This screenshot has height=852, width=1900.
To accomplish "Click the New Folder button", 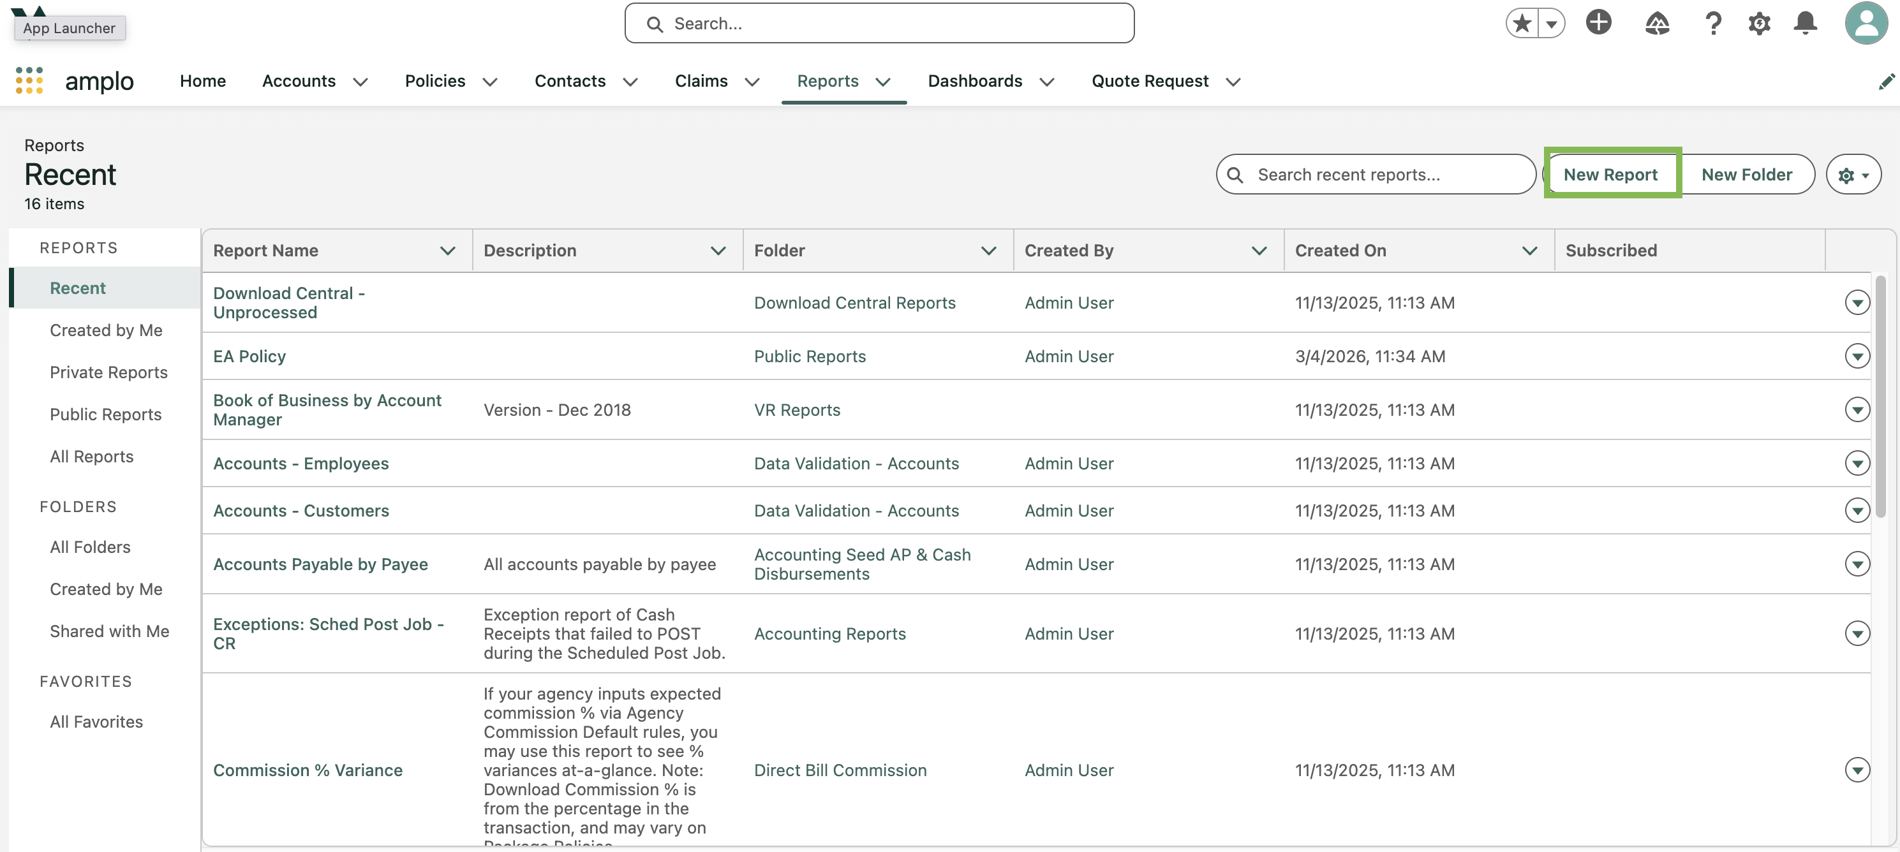I will (1747, 174).
